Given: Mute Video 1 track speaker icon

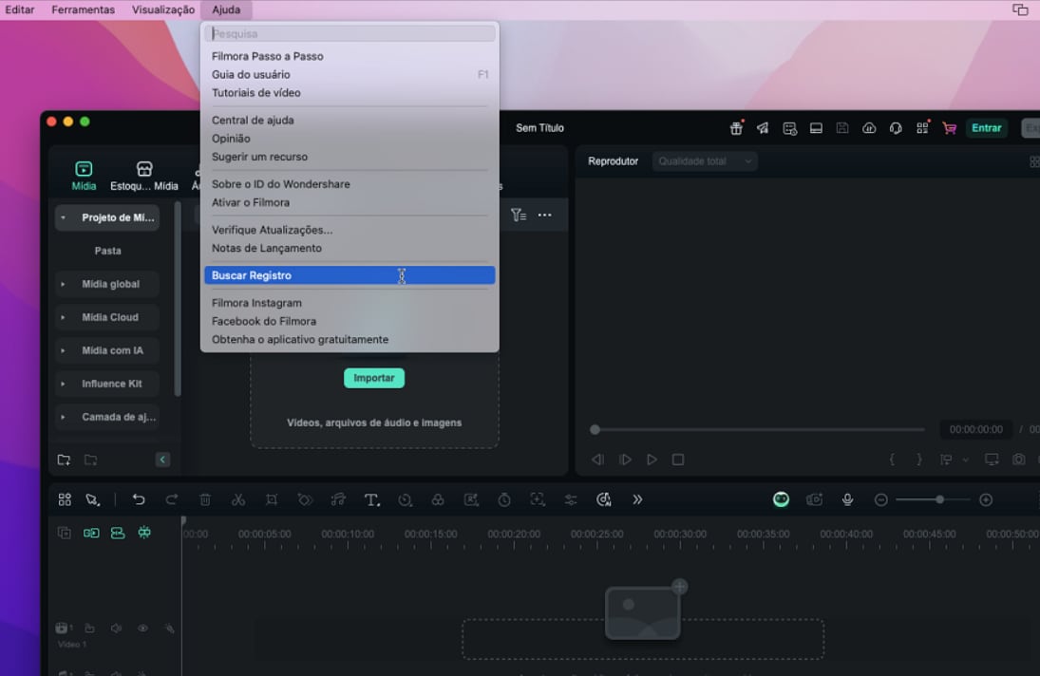Looking at the screenshot, I should tap(116, 628).
